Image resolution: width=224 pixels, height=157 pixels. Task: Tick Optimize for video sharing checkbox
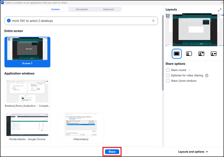(168, 75)
